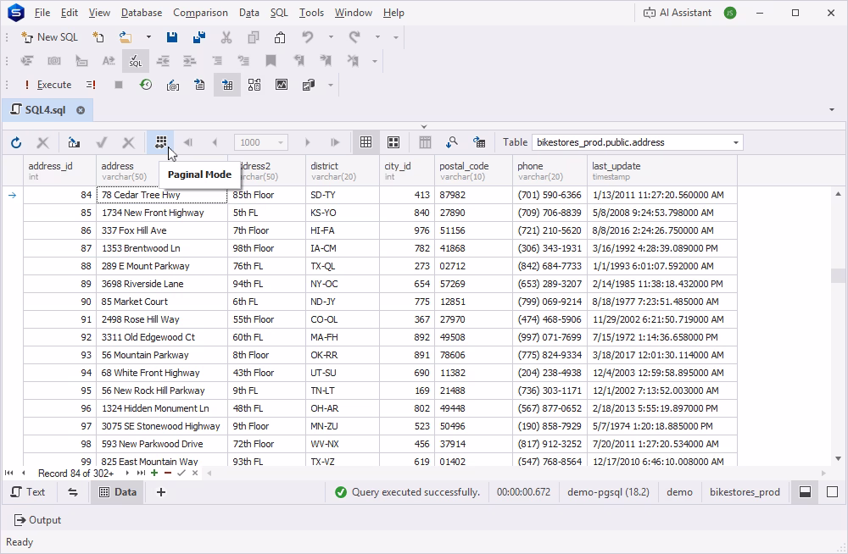Go to the last record navigator button
Viewport: 848px width, 554px height.
141,473
